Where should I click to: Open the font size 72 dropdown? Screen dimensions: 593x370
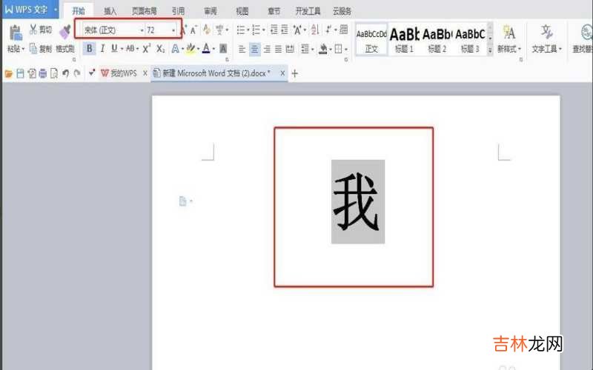(x=174, y=30)
